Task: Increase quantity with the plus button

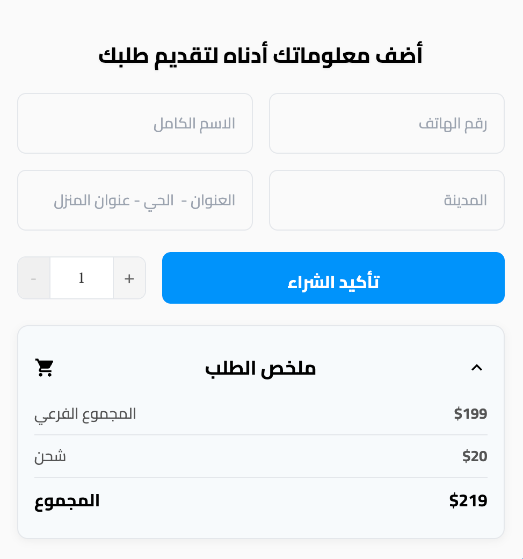Action: tap(129, 278)
